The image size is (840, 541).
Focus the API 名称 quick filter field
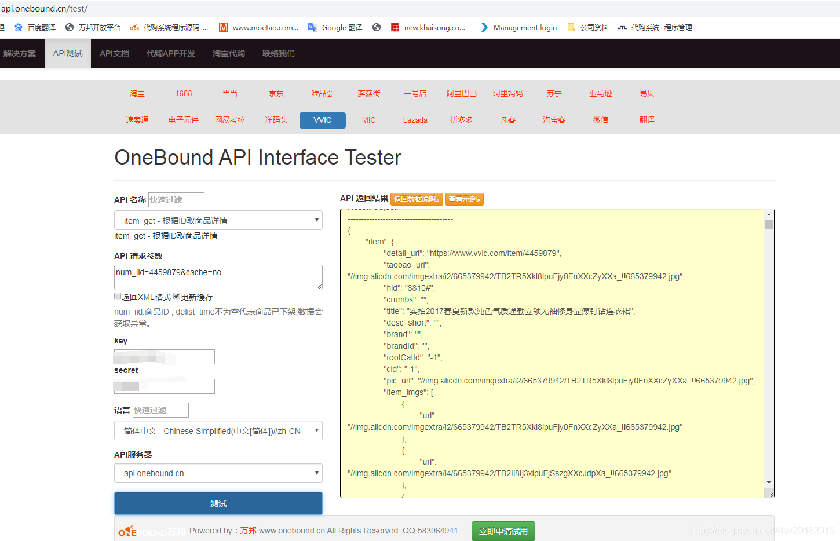[176, 200]
